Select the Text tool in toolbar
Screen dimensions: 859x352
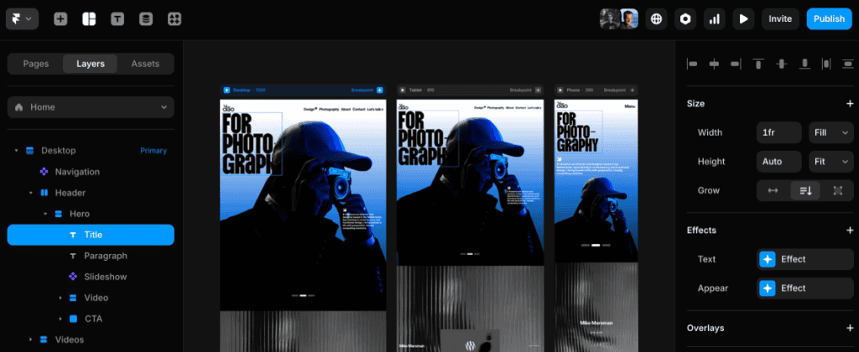pos(117,19)
